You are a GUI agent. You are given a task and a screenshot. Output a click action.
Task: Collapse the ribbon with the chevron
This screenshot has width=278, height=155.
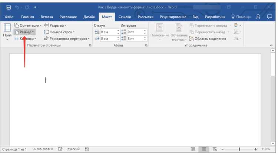[x=271, y=46]
